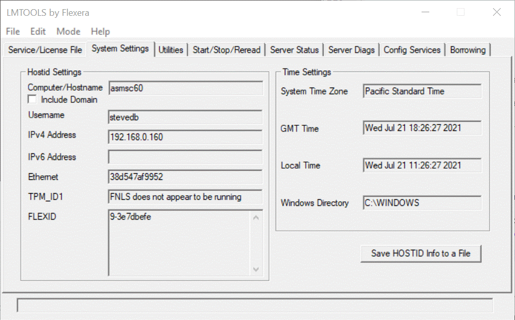Screen dimensions: 515x320
Task: Switch to Server Diags tab
Action: 351,50
